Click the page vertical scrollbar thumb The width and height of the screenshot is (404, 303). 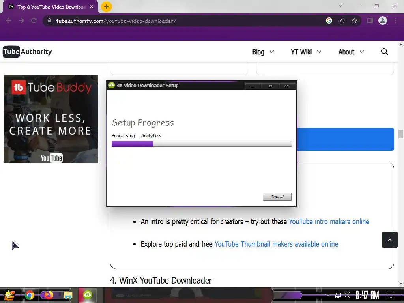pyautogui.click(x=401, y=134)
